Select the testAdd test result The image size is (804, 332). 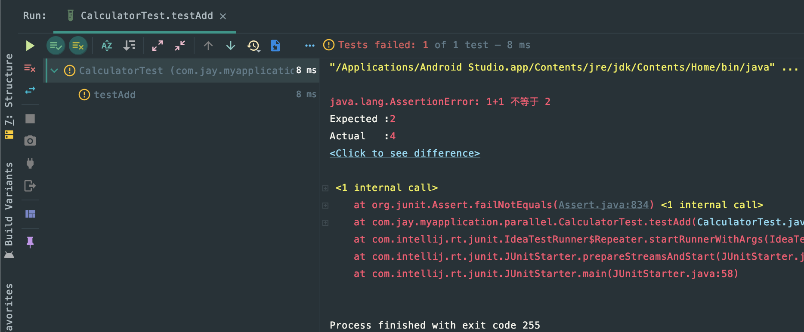tap(114, 95)
